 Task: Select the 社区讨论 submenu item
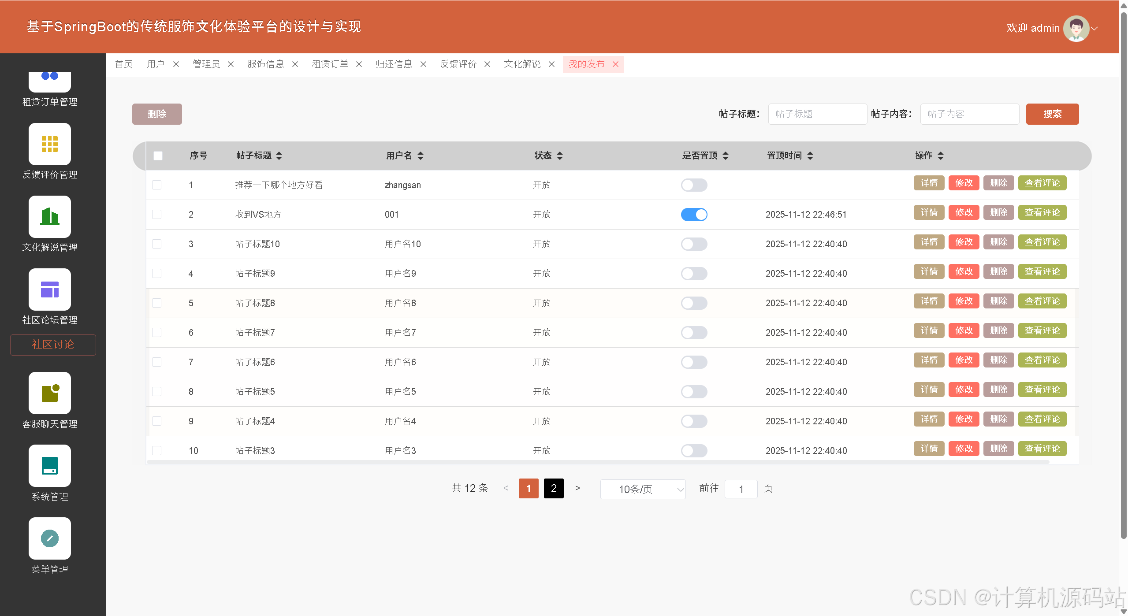point(53,345)
